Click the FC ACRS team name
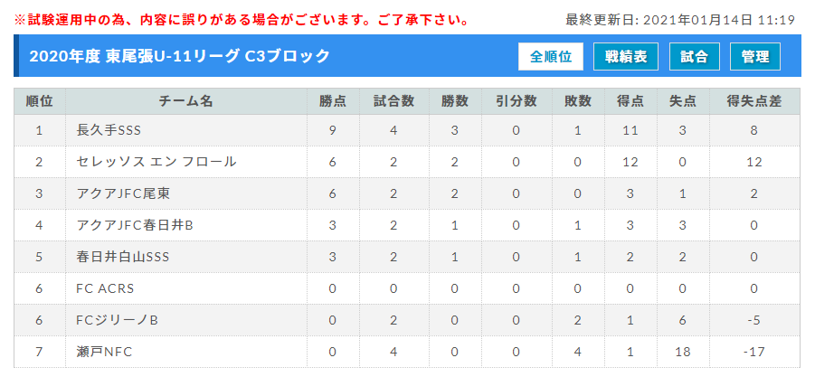This screenshot has width=815, height=377. point(105,288)
